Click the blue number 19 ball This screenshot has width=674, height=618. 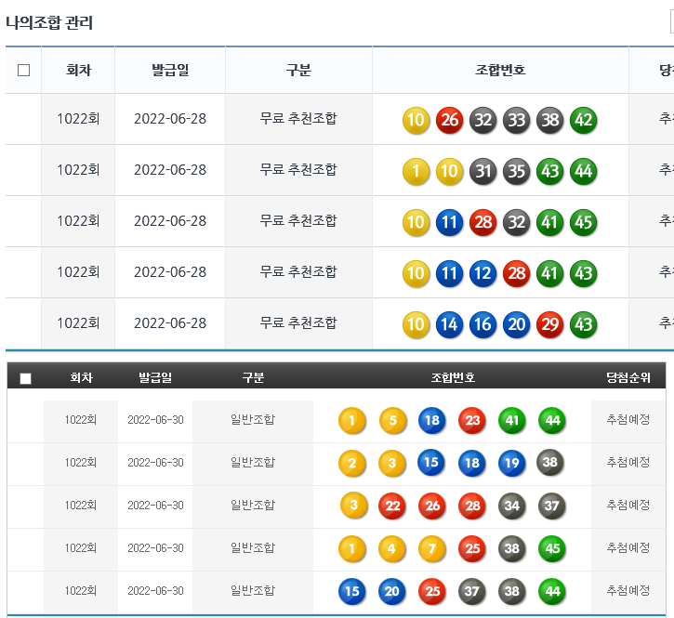pyautogui.click(x=512, y=463)
